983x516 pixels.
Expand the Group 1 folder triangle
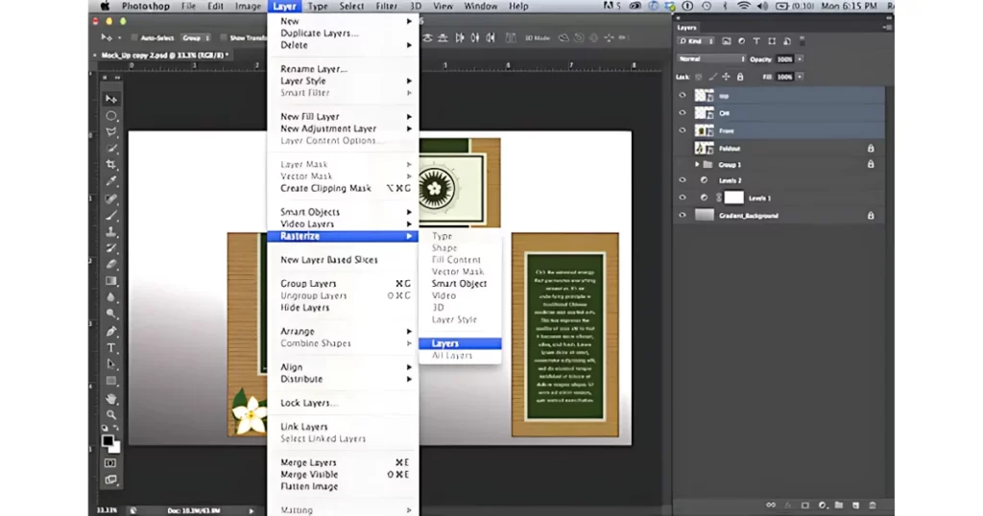(697, 165)
